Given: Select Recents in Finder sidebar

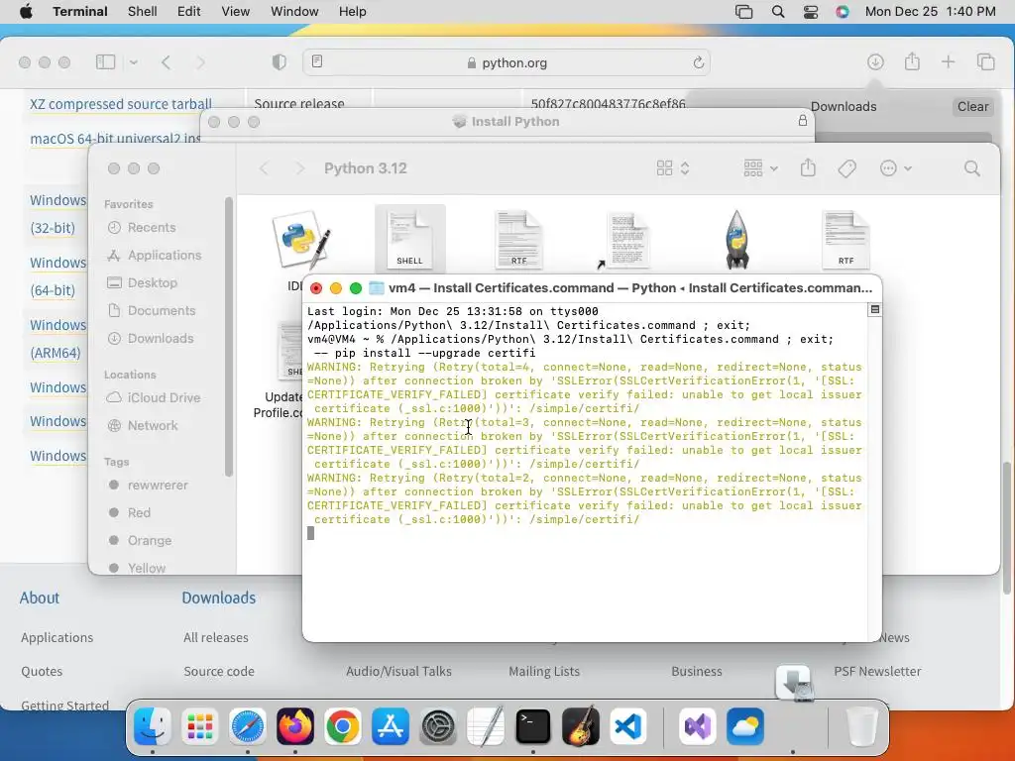Looking at the screenshot, I should 152,228.
